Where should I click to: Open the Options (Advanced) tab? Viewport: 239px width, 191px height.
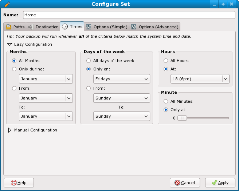point(155,27)
